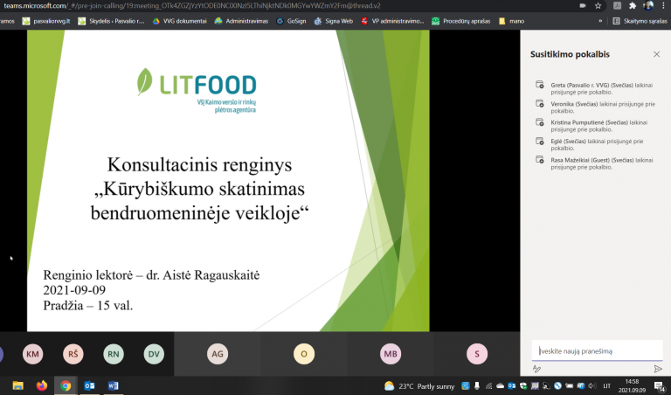Open the Adobe Acrobat extension icon
671x395 pixels.
[617, 5]
